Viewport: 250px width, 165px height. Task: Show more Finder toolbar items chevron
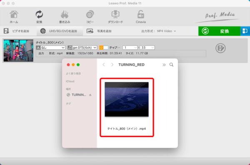tap(164, 65)
